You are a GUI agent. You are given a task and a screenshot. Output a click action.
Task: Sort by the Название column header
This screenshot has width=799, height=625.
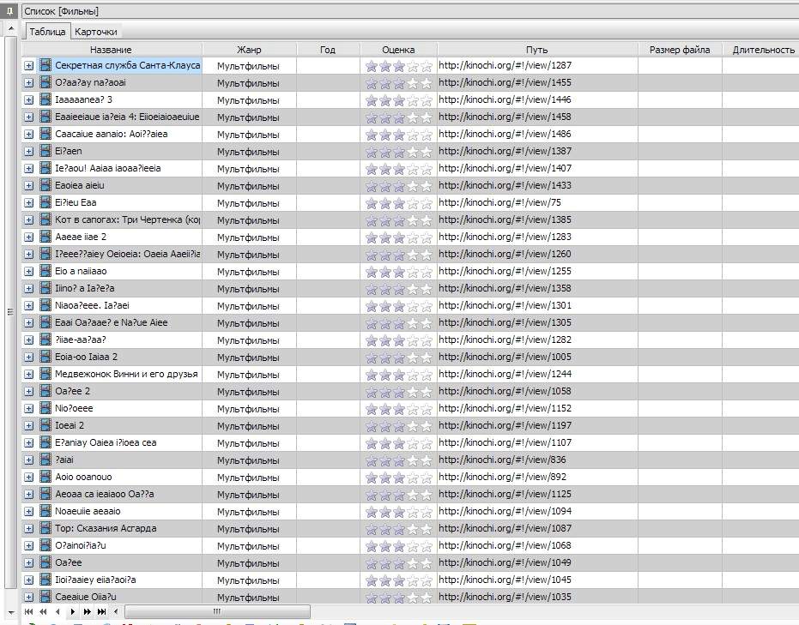point(111,50)
